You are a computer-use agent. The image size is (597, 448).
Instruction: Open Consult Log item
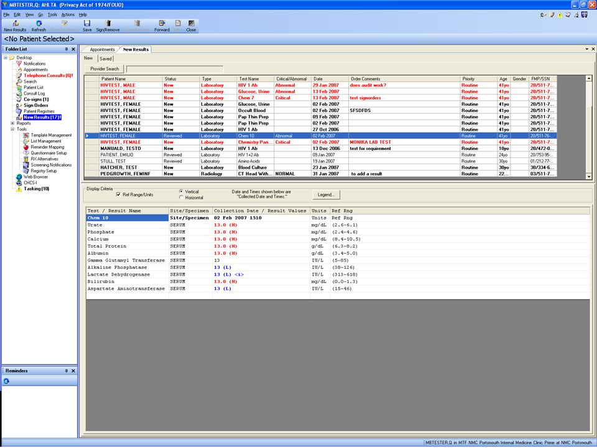click(34, 93)
